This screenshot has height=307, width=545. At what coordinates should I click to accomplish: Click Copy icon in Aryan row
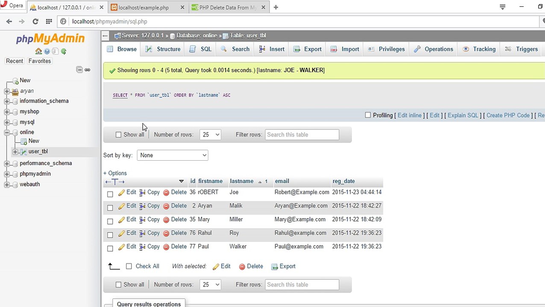click(x=143, y=206)
